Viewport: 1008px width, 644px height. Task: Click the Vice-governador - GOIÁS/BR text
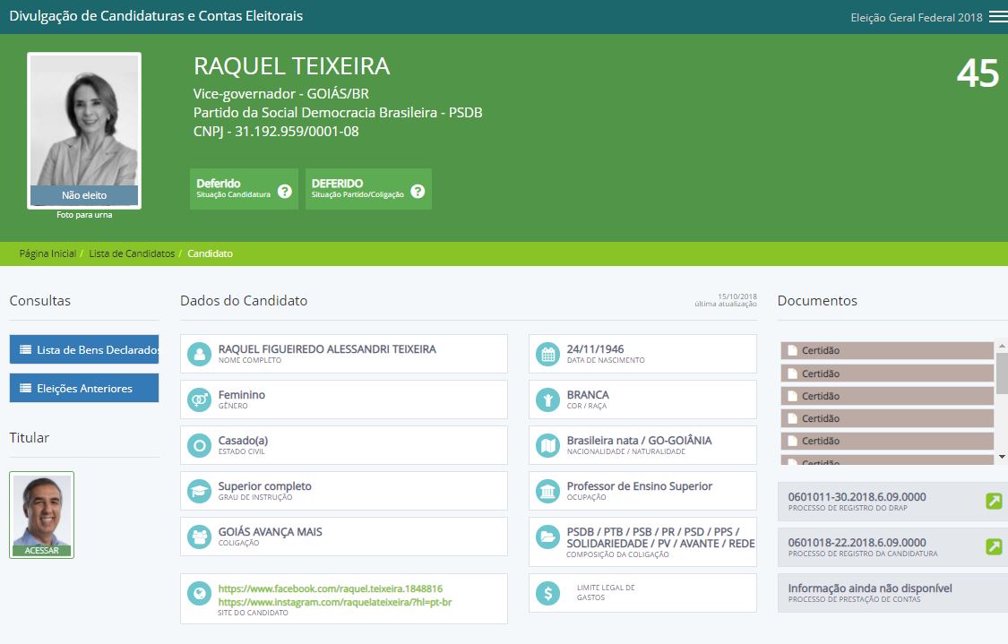pos(281,93)
